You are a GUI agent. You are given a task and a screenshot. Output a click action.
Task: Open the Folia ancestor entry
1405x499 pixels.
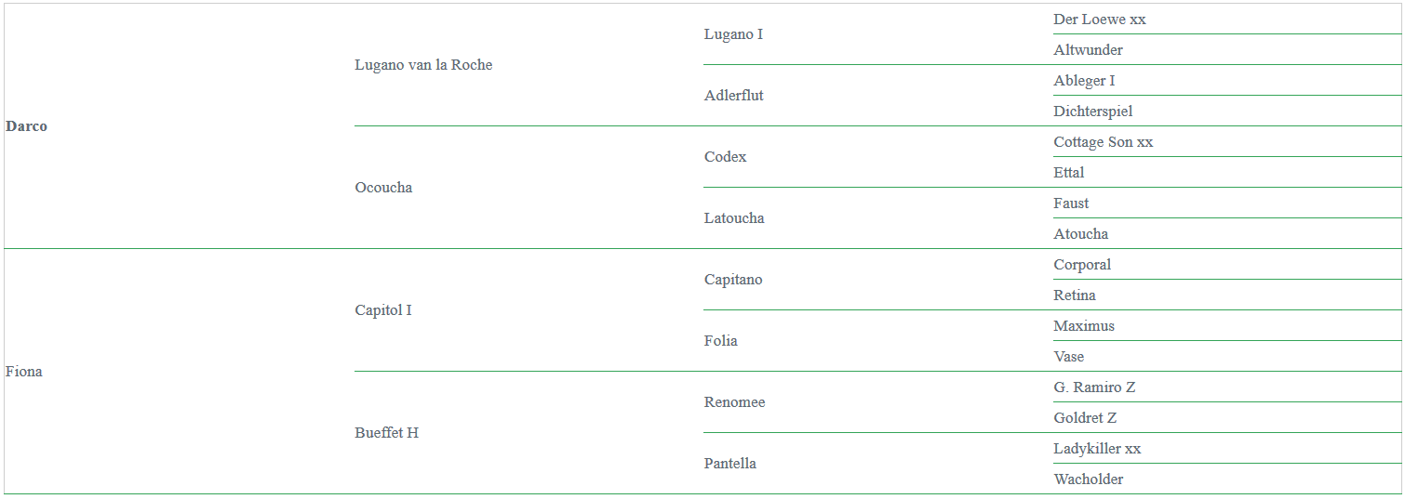721,341
